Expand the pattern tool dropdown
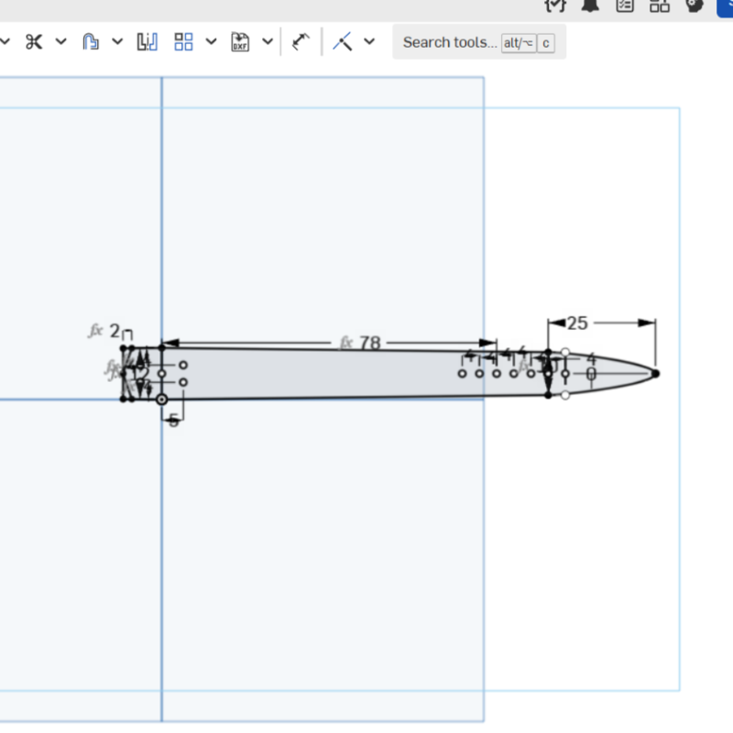Viewport: 733px width, 733px height. pos(212,41)
